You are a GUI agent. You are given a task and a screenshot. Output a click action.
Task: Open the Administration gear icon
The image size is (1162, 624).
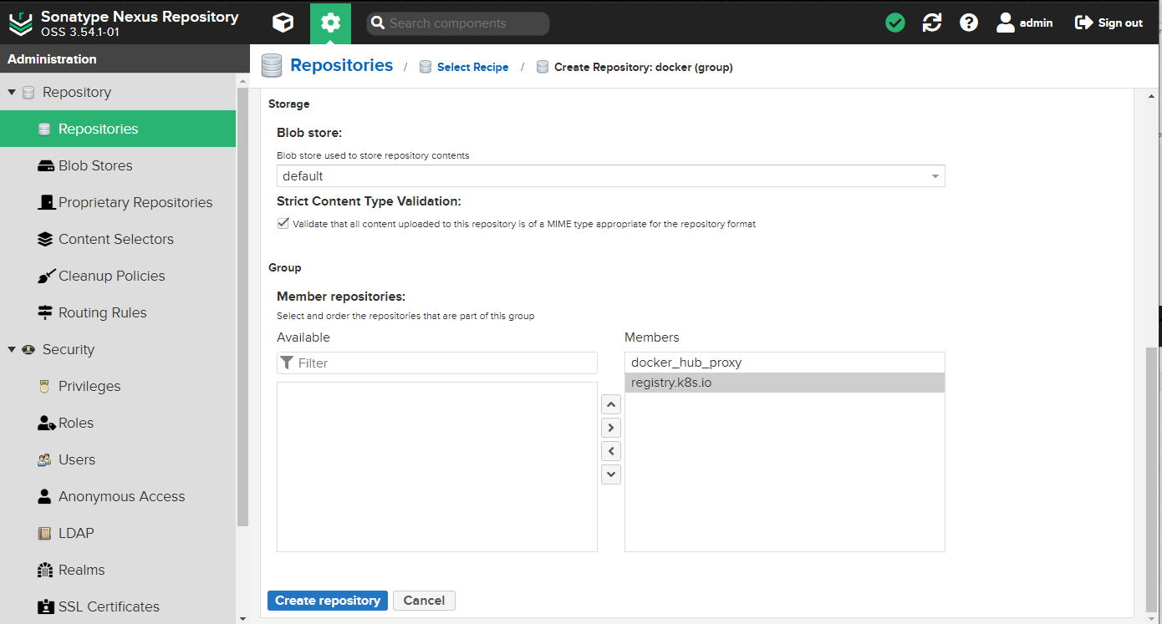[330, 23]
